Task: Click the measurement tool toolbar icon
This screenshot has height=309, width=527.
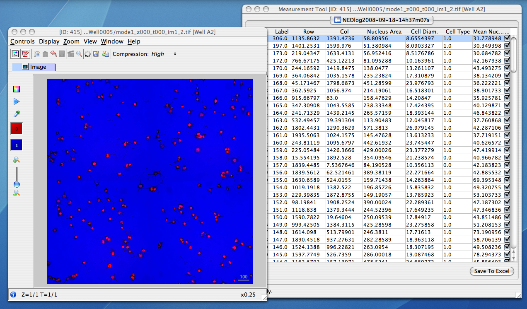Action: (x=25, y=54)
